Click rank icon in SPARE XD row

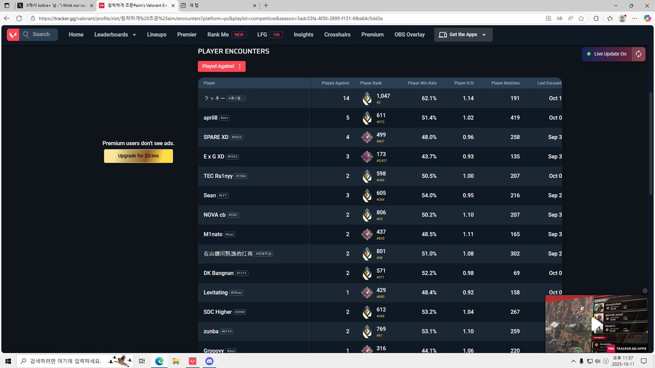(367, 137)
